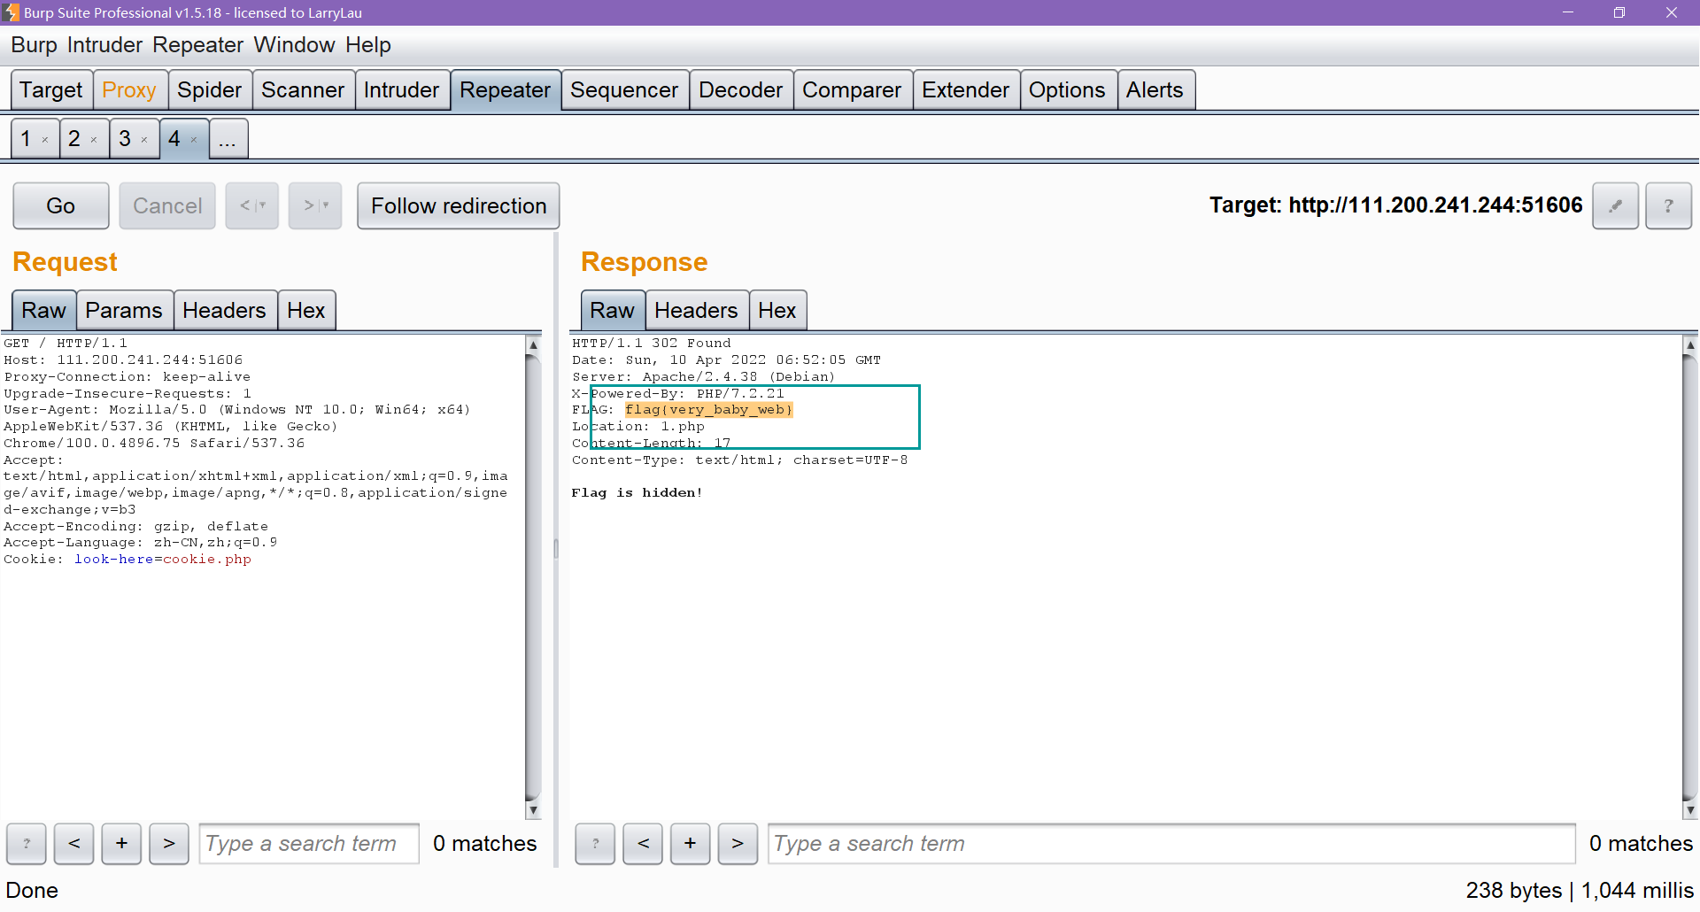Click Follow redirection button
Viewport: 1700px width, 912px height.
459,205
